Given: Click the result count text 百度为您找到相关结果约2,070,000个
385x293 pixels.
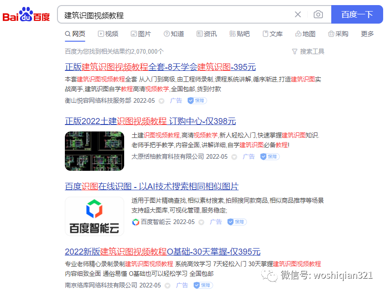Looking at the screenshot, I should click(114, 51).
